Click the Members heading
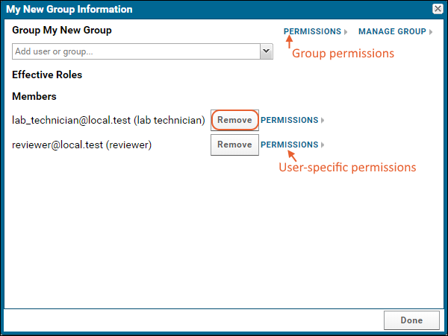This screenshot has height=336, width=448. (34, 96)
